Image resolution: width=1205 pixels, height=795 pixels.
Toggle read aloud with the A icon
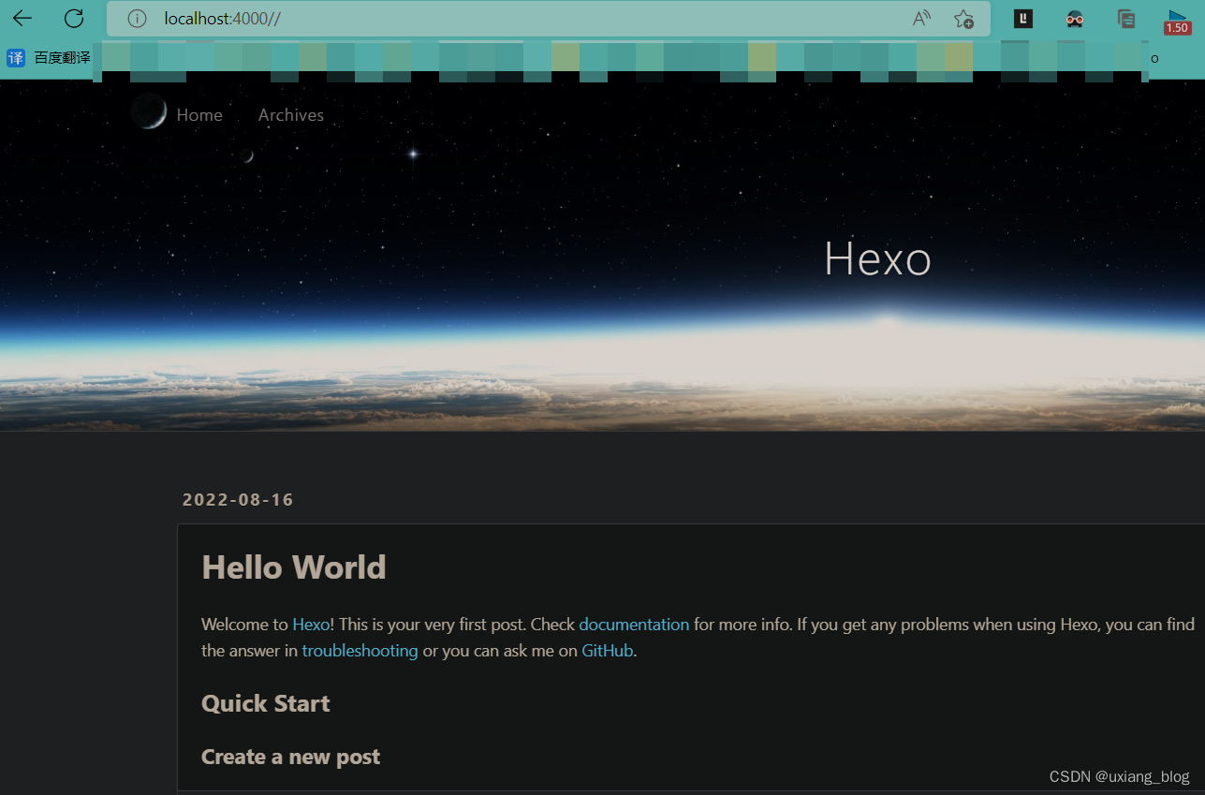pos(921,18)
